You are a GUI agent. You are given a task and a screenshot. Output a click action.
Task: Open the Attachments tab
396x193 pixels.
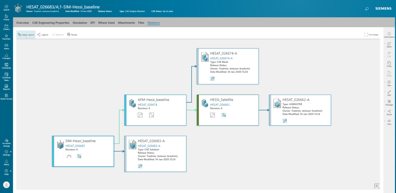[126, 23]
